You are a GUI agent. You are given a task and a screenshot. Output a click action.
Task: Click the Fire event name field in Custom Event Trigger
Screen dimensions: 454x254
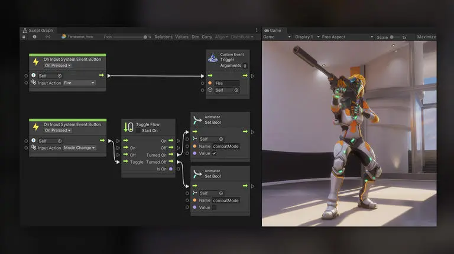tap(227, 83)
